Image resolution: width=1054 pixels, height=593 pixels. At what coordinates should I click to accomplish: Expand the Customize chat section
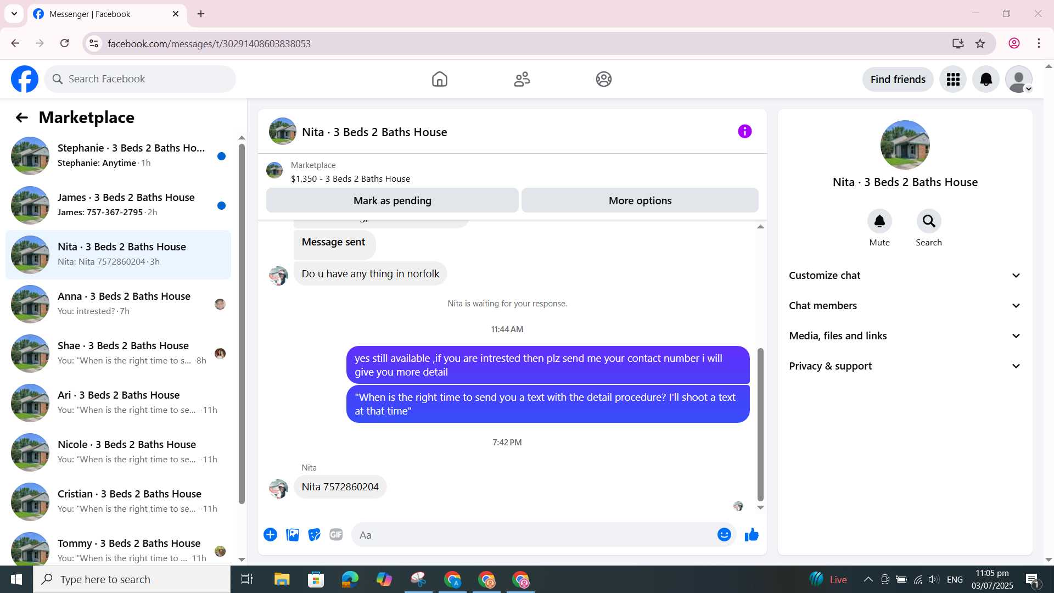pos(905,276)
